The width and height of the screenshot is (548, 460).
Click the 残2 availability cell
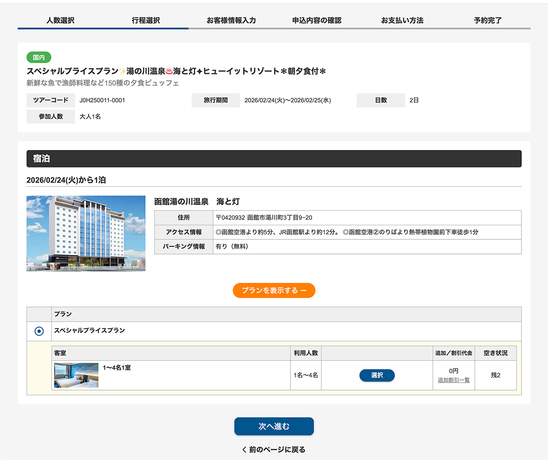pos(495,375)
